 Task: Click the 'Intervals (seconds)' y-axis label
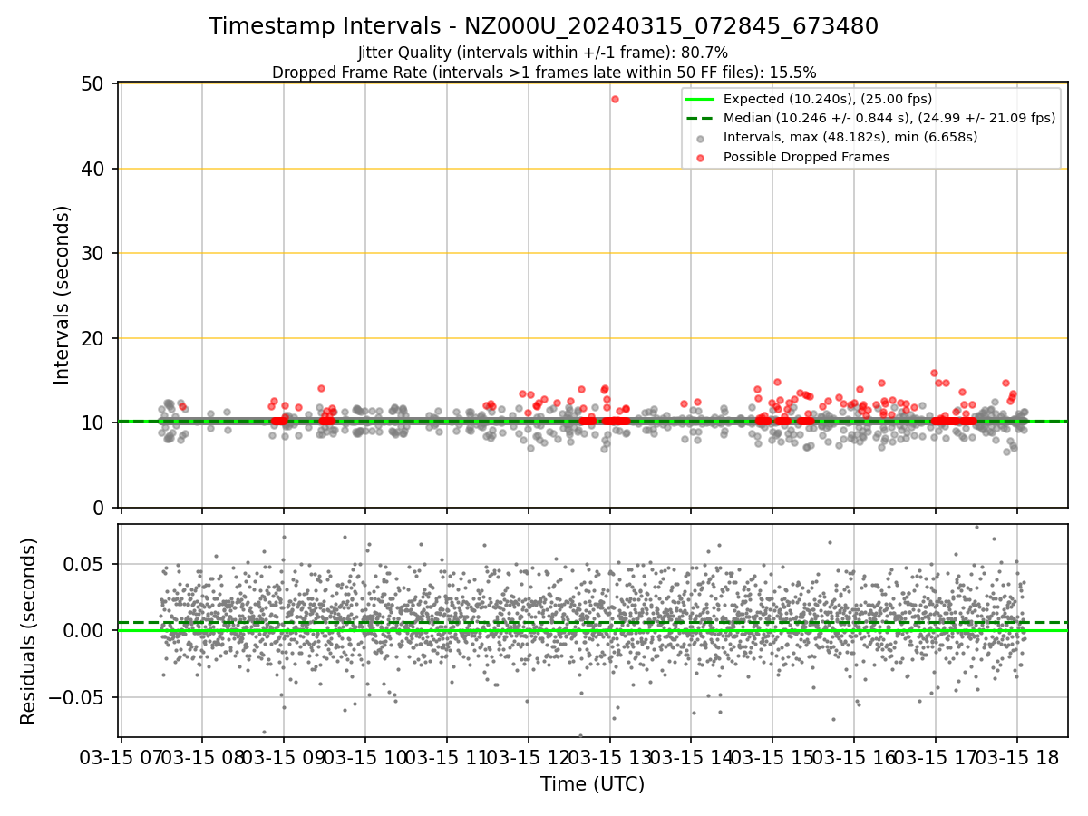(62, 295)
